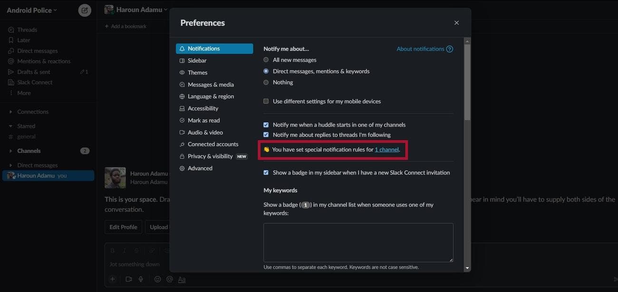618x292 pixels.
Task: Attach something with the plus icon
Action: tap(112, 279)
